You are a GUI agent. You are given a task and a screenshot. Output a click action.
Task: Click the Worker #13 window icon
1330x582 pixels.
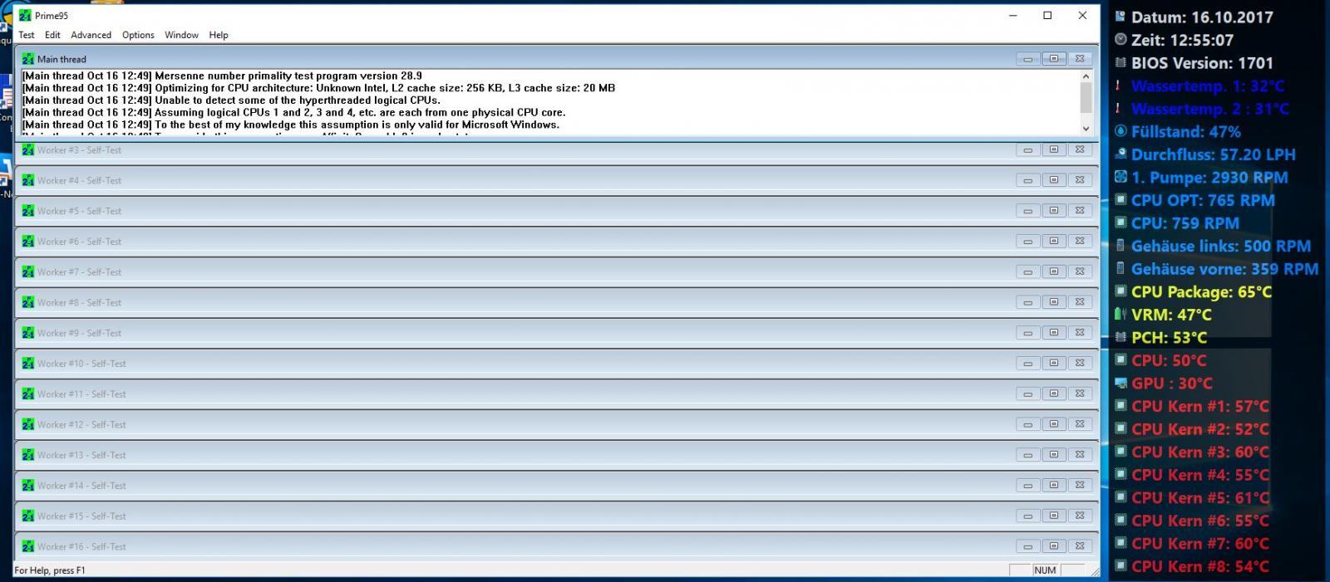click(28, 455)
